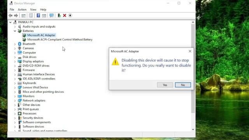This screenshot has height=140, width=249.
Task: Click the Monitors category icon
Action: (19, 96)
